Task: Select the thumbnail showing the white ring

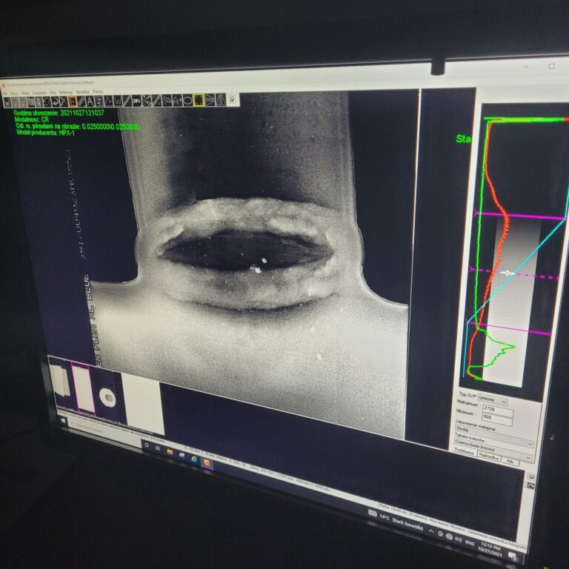Action: pos(108,397)
